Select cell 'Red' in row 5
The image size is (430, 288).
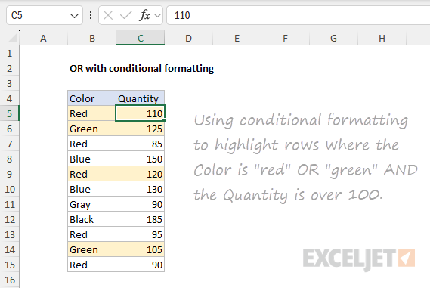(92, 113)
